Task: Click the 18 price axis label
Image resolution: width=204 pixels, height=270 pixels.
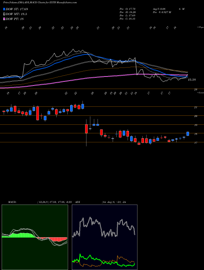Action: click(195, 134)
